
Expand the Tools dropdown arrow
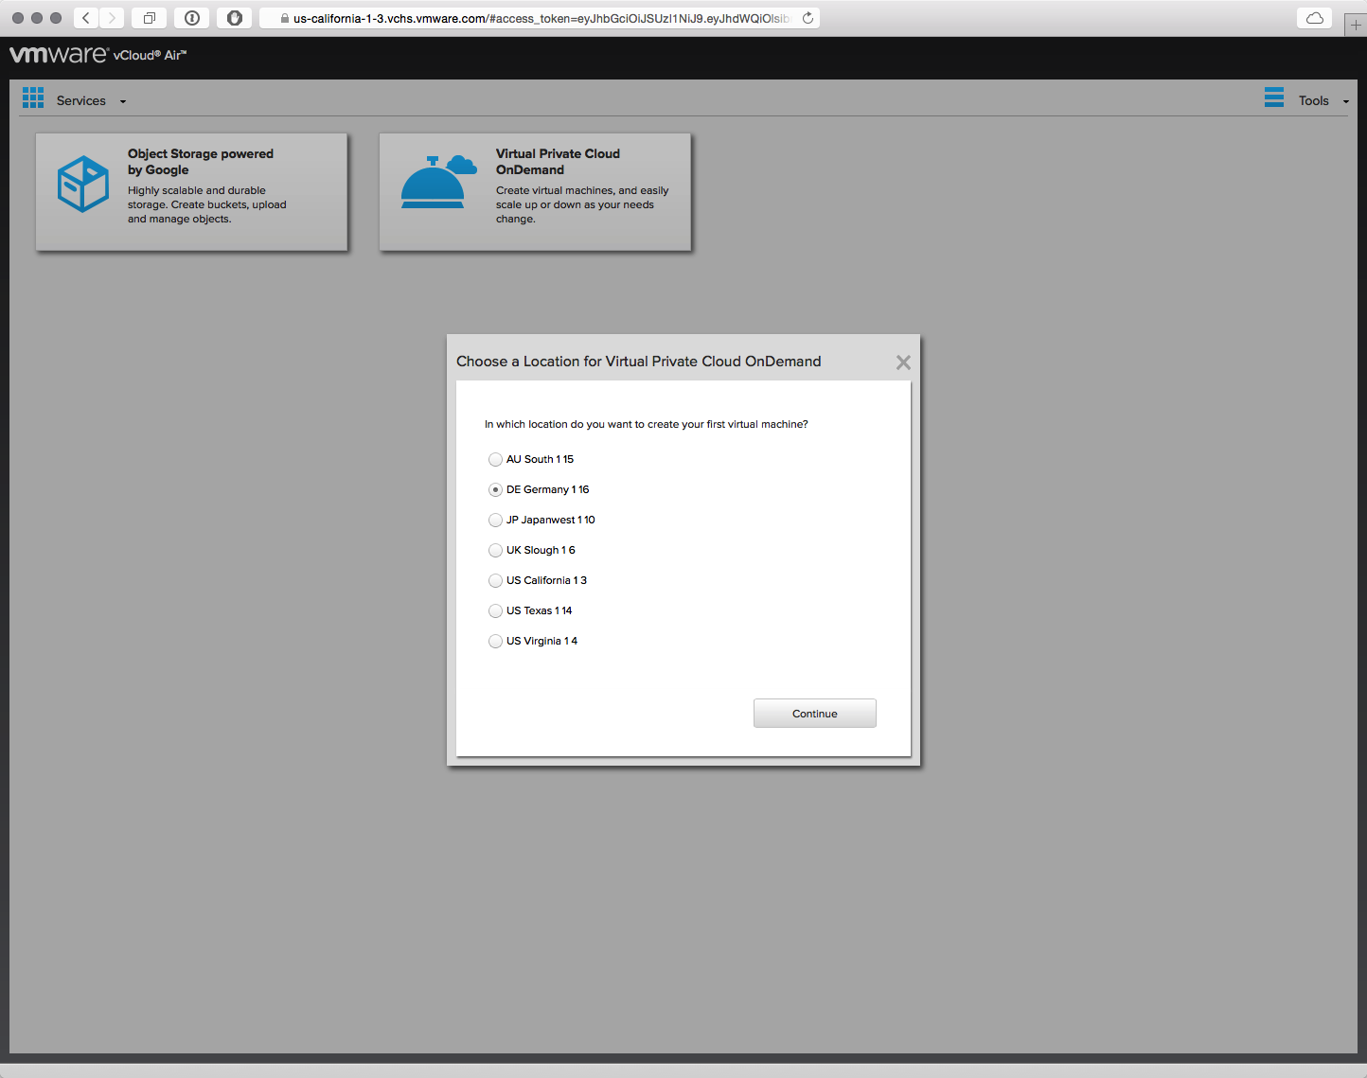coord(1345,101)
